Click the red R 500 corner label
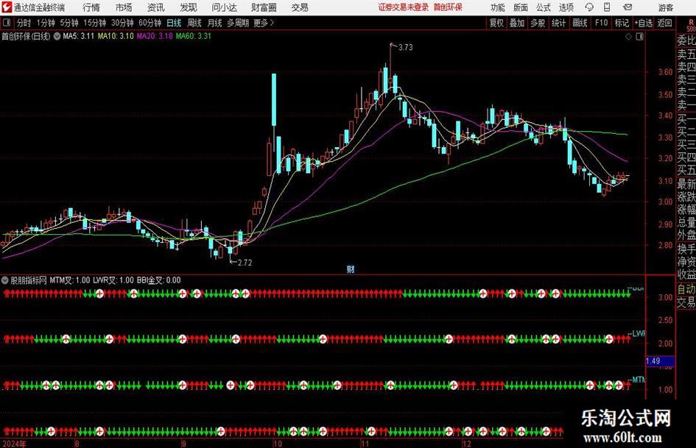Viewport: 696px width, 448px height. pyautogui.click(x=691, y=25)
